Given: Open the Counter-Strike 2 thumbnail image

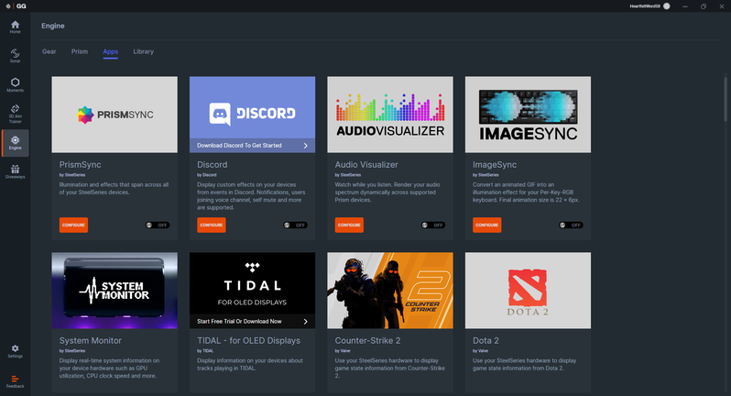Looking at the screenshot, I should coord(390,291).
